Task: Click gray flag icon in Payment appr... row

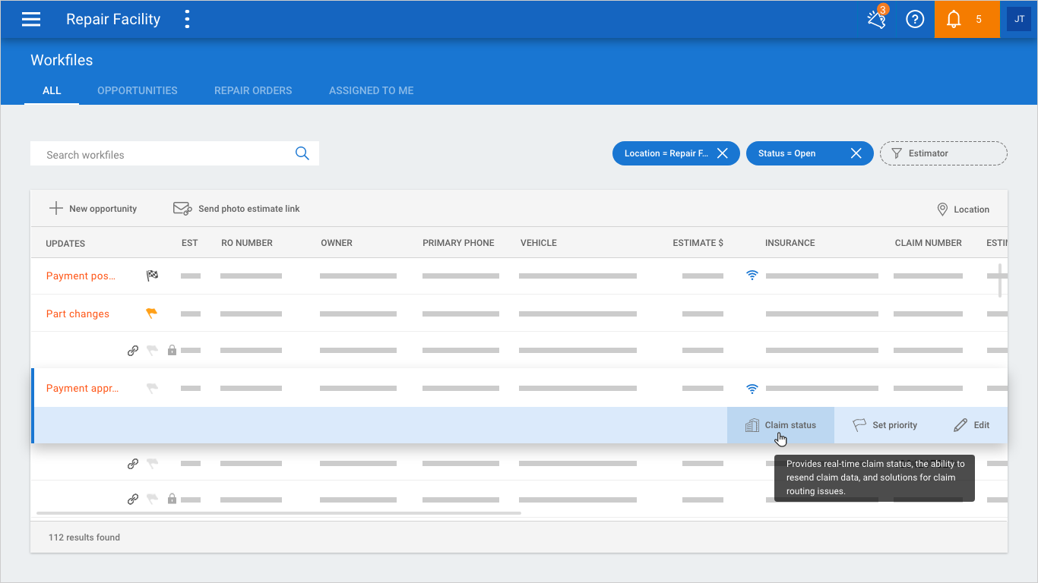Action: click(x=152, y=388)
